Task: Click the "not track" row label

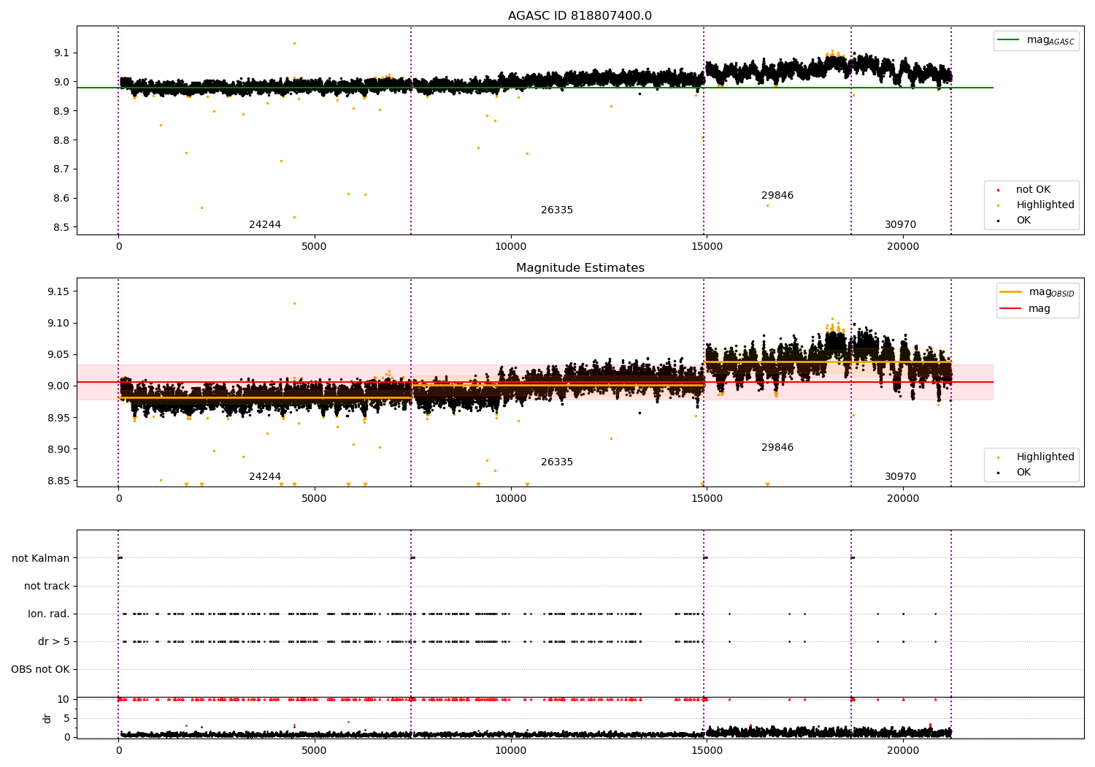Action: click(x=47, y=586)
